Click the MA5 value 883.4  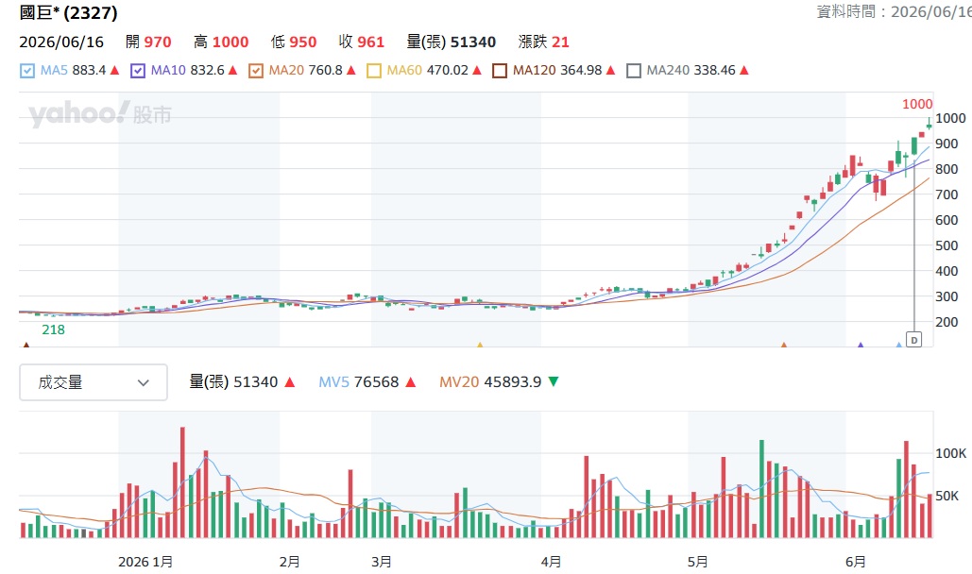coord(89,71)
